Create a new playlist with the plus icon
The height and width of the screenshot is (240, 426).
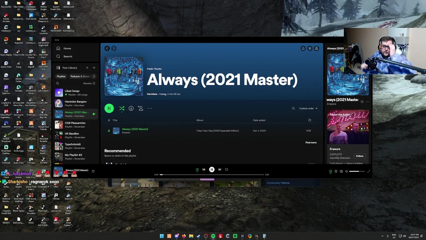coord(87,68)
